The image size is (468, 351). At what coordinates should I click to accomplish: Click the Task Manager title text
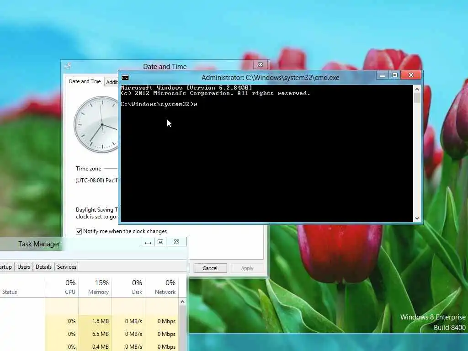click(39, 244)
